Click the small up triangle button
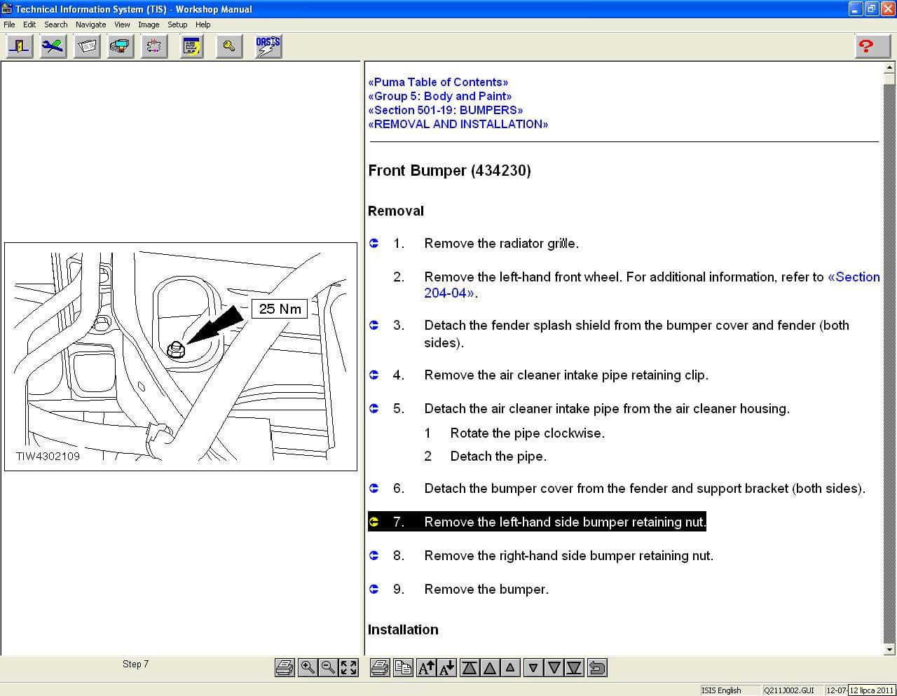Viewport: 897px width, 696px height. (x=510, y=667)
